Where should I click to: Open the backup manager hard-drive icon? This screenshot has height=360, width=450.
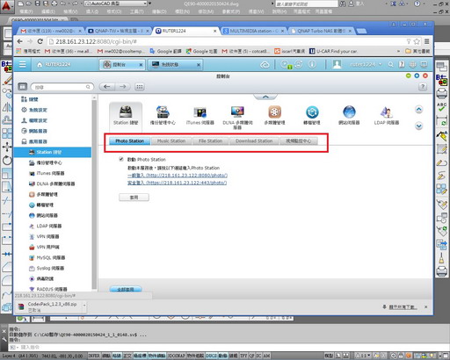point(163,115)
